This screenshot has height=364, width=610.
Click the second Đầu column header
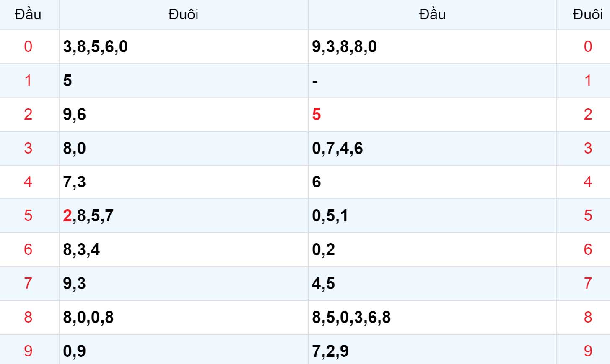point(432,15)
